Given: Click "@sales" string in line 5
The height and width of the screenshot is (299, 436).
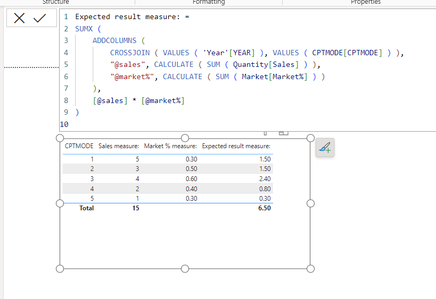Looking at the screenshot, I should 128,64.
